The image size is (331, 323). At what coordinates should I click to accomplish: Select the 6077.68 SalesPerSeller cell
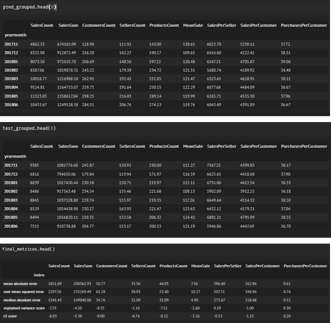tap(214, 87)
